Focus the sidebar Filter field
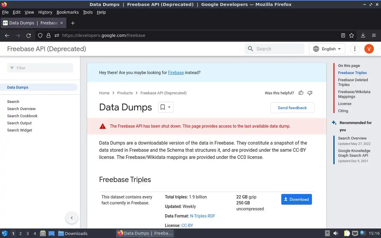Image resolution: width=381 pixels, height=238 pixels. pos(40,68)
